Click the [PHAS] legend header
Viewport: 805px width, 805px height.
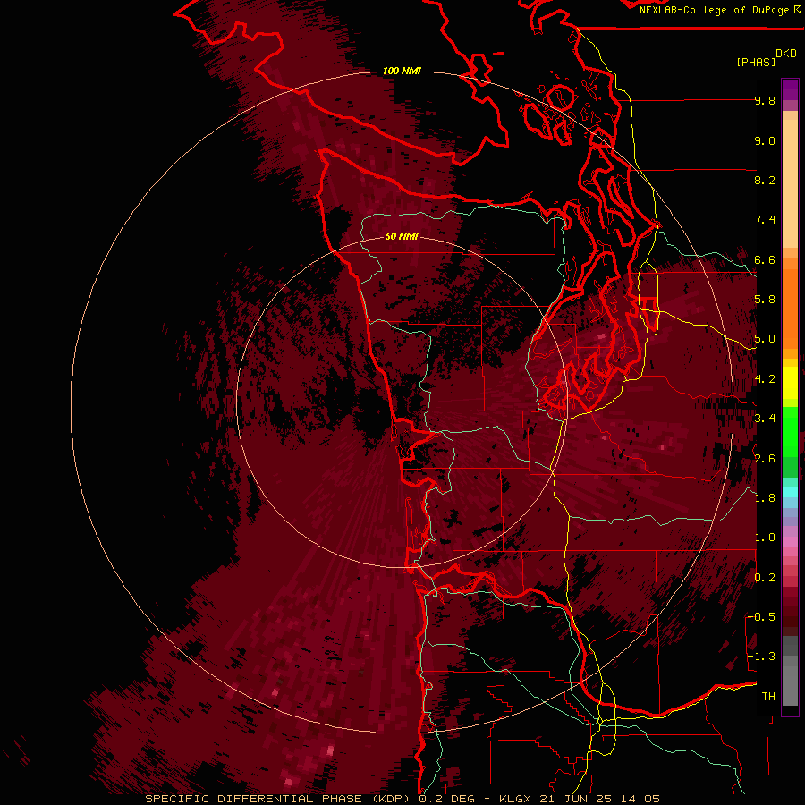coord(756,62)
